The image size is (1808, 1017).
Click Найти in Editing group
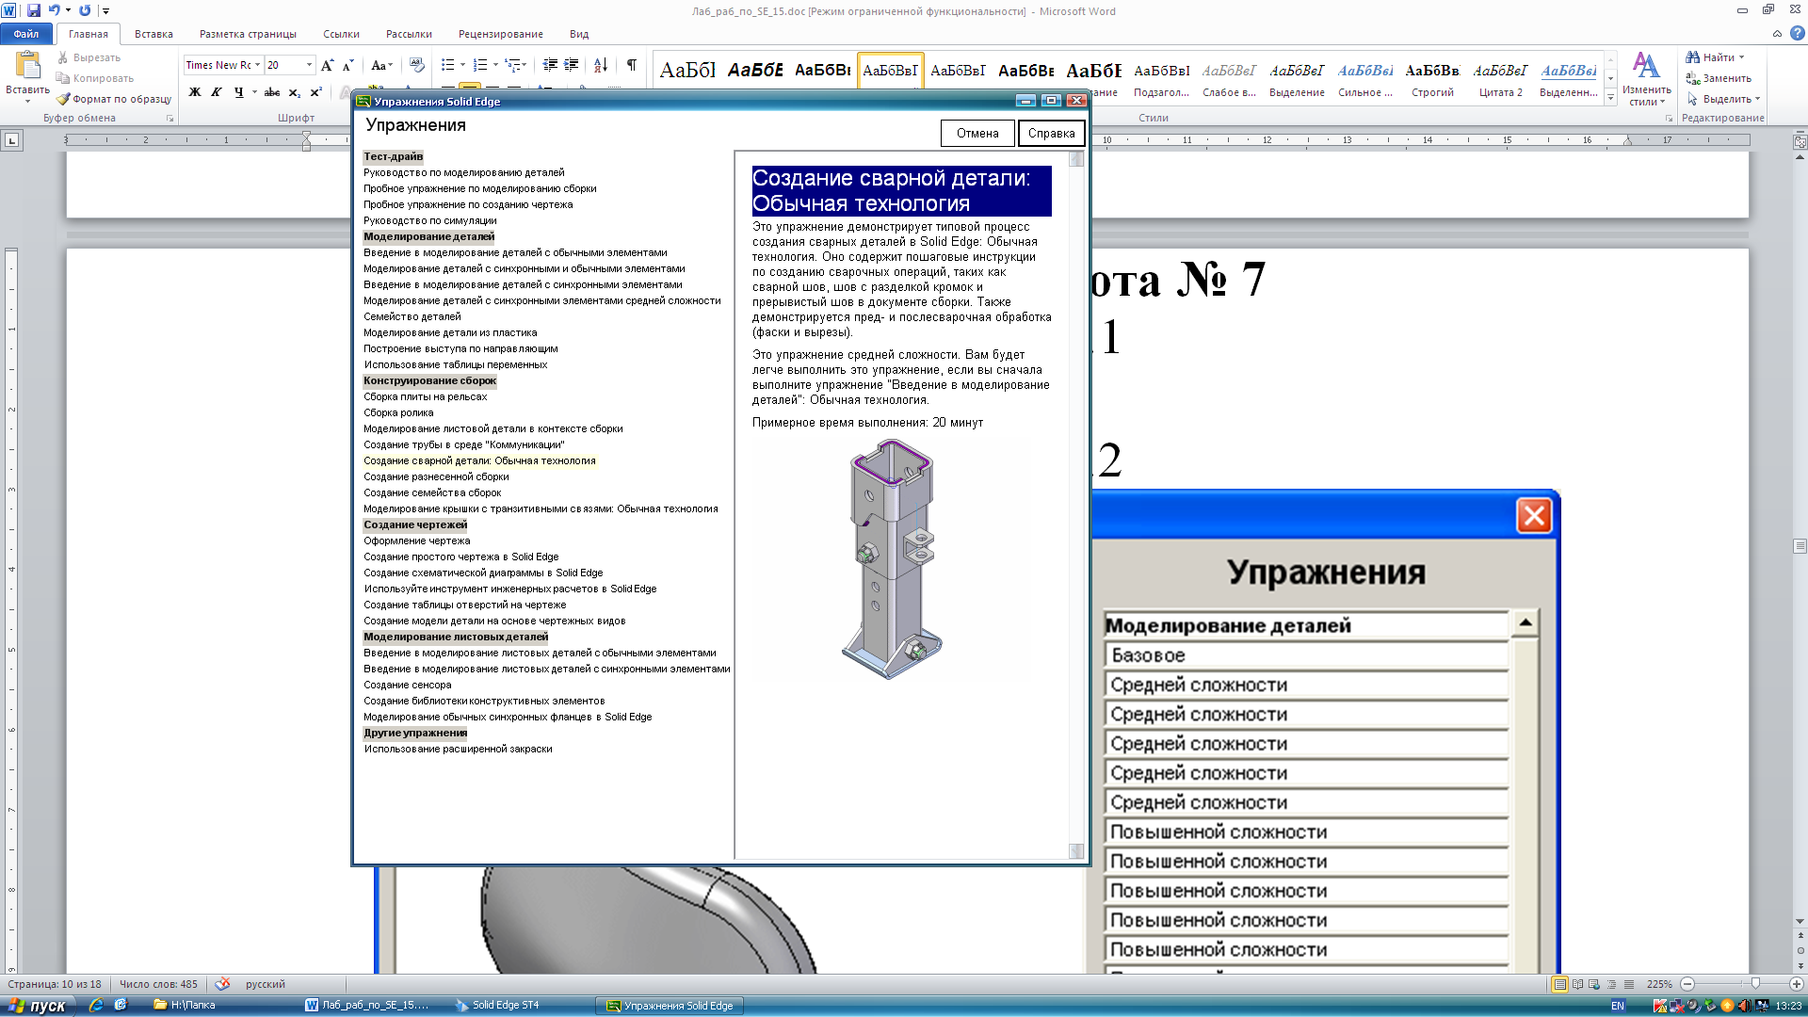coord(1714,57)
